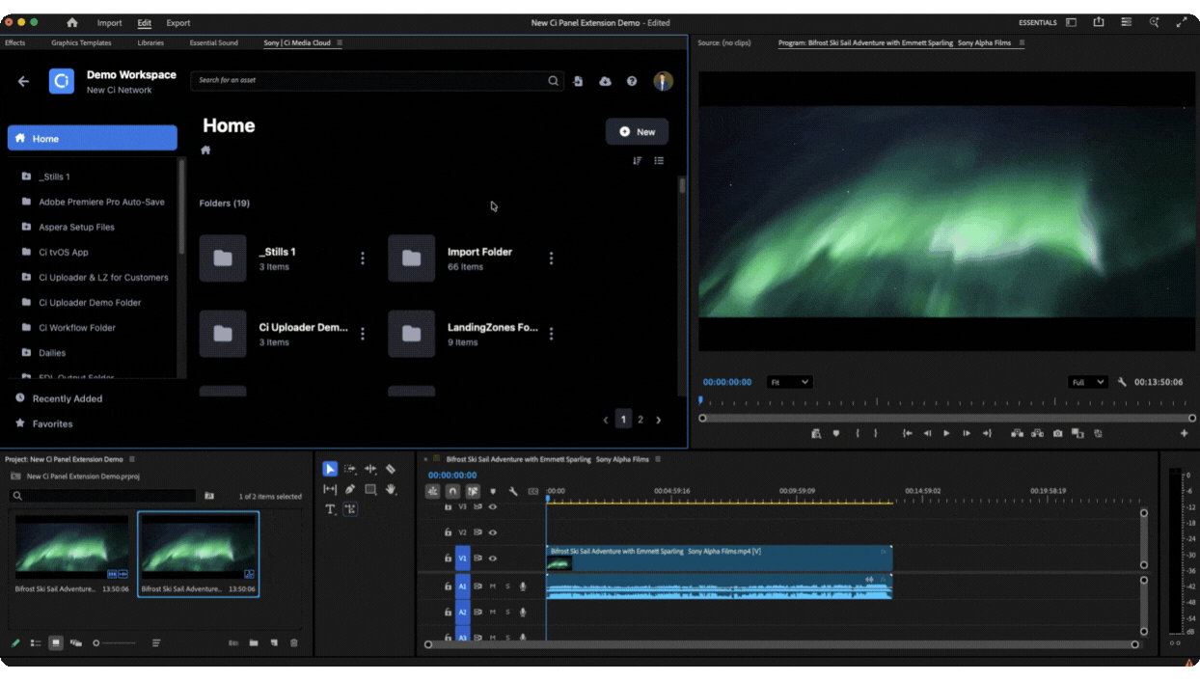
Task: Select the Rectangle tool
Action: pos(370,489)
